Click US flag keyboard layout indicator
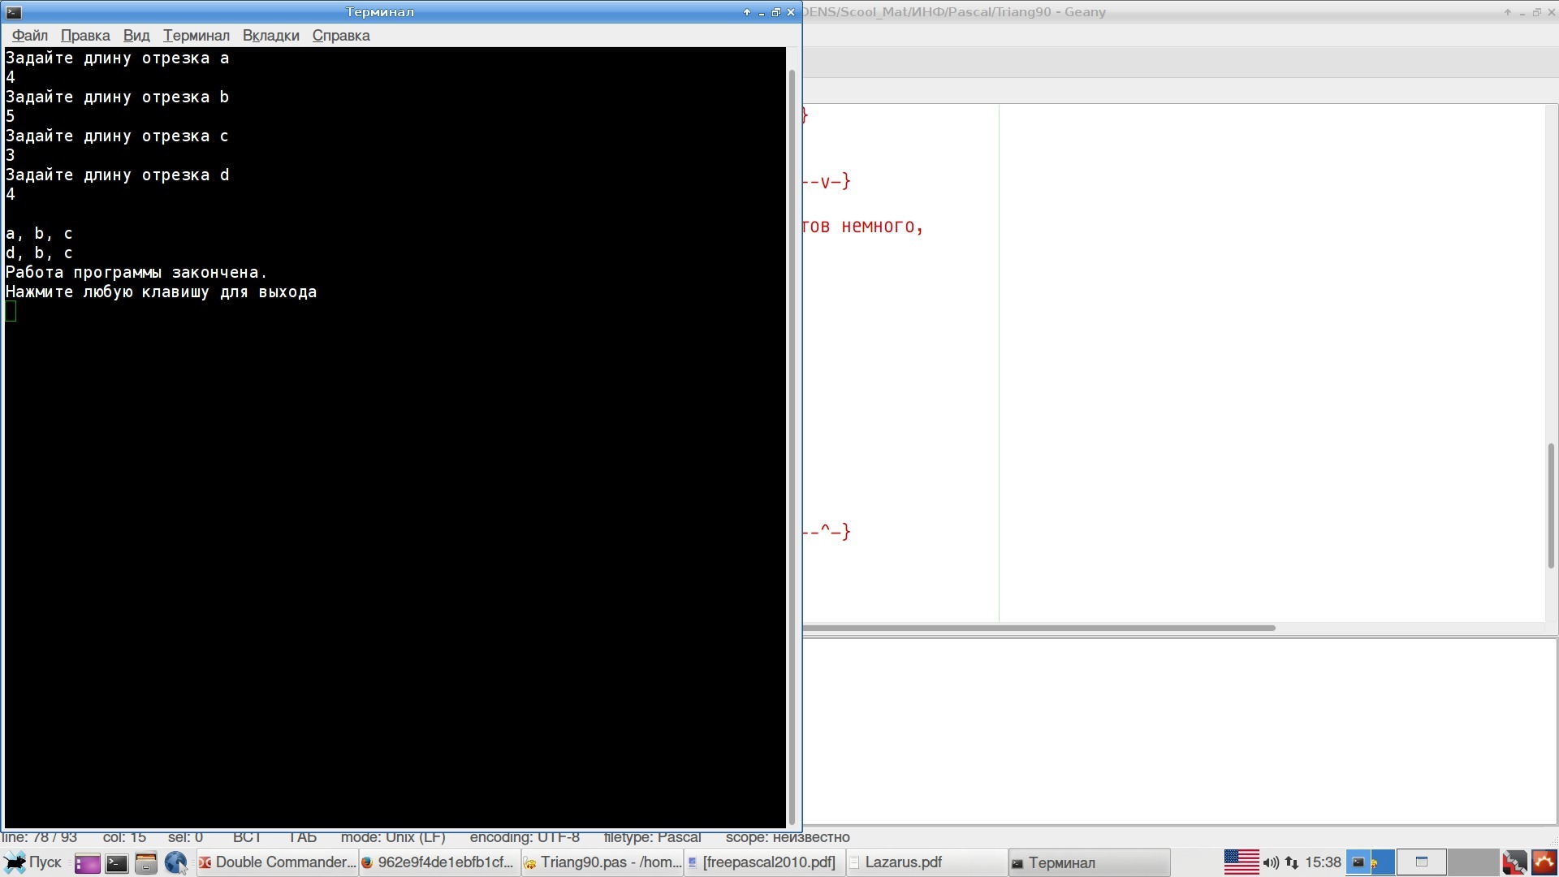Screen dimensions: 1559x877 click(1241, 862)
